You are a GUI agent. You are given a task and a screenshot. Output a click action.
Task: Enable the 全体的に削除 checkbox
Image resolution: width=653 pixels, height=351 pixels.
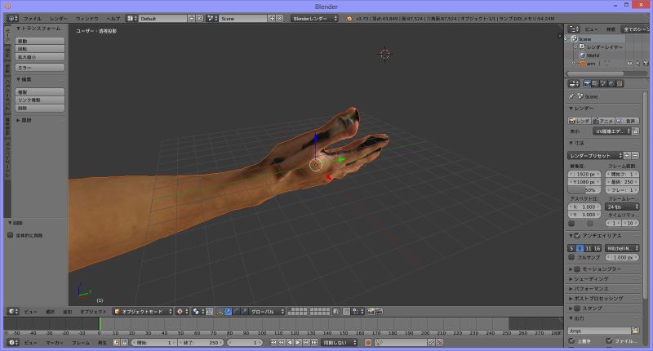coord(10,235)
